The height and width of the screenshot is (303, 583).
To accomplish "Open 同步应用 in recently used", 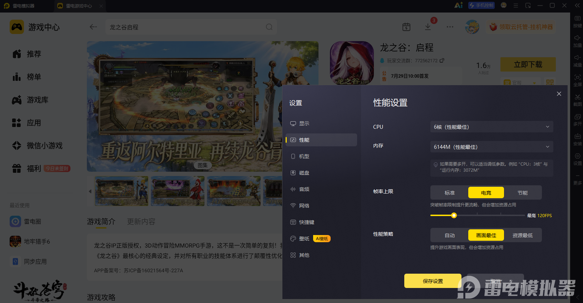I will 29,262.
